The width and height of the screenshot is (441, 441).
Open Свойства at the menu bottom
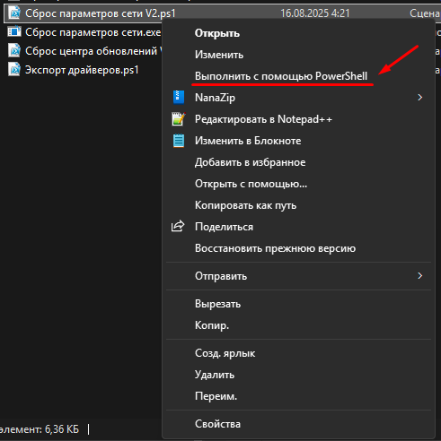coord(217,424)
